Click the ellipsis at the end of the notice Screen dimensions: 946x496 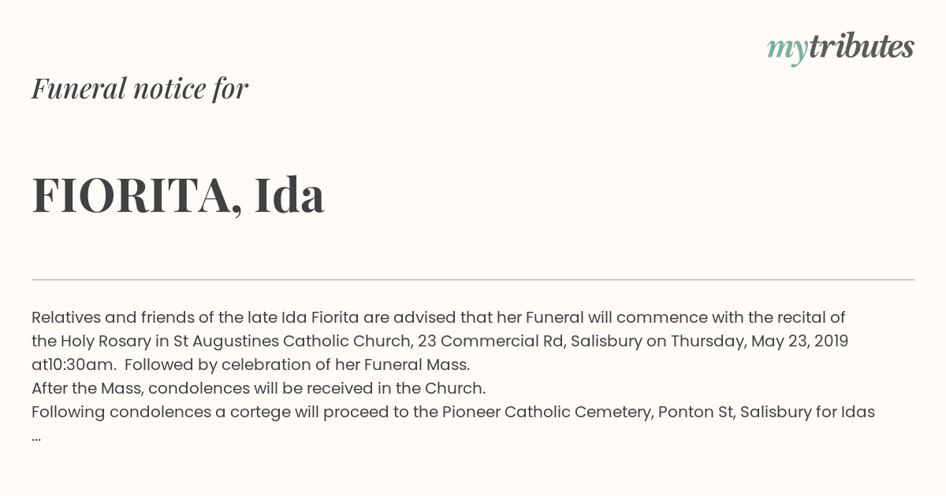tap(36, 435)
